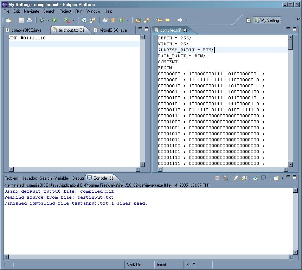Click the line 'JMP #01111110' in testinput.txt
Screen dimensions: 302x270
click(27, 38)
